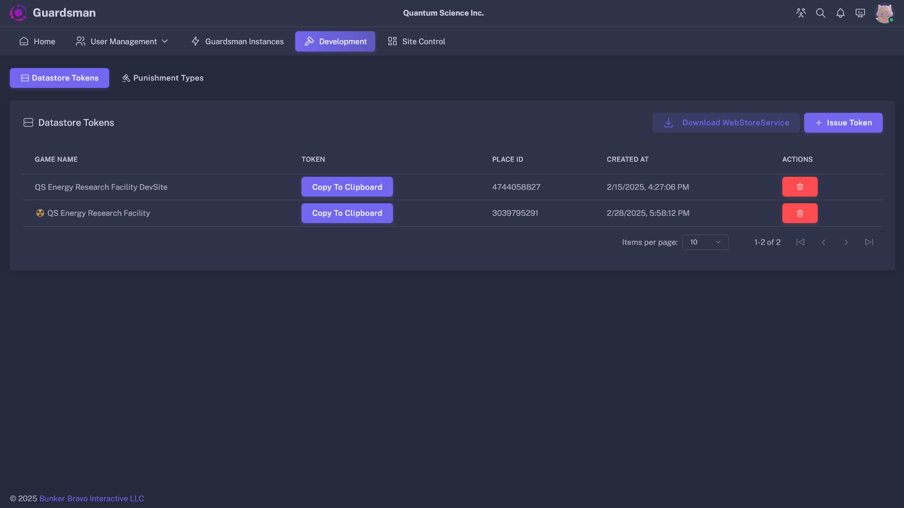Open the Items per page dropdown
This screenshot has height=508, width=904.
tap(705, 242)
